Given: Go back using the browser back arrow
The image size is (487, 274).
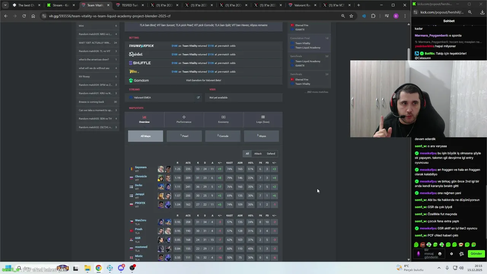Looking at the screenshot, I should click(x=6, y=16).
